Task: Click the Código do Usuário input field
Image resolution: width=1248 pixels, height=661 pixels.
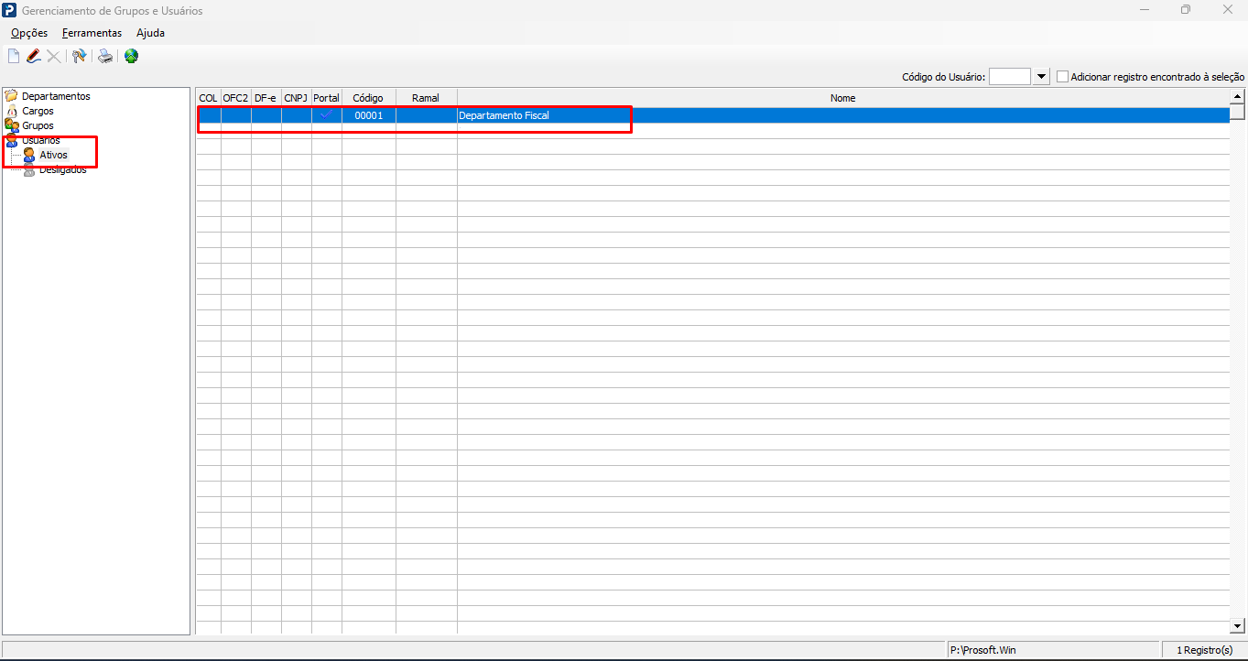Action: (1010, 77)
